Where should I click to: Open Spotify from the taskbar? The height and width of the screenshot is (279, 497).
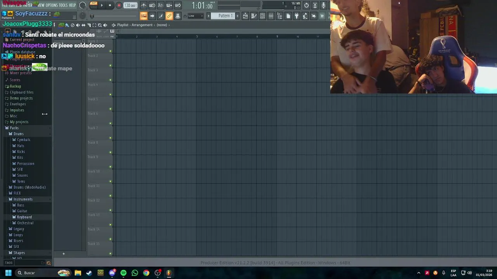coord(123,273)
